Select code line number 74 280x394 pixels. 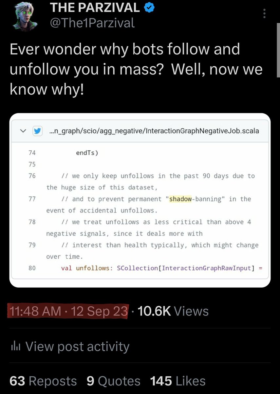32,153
